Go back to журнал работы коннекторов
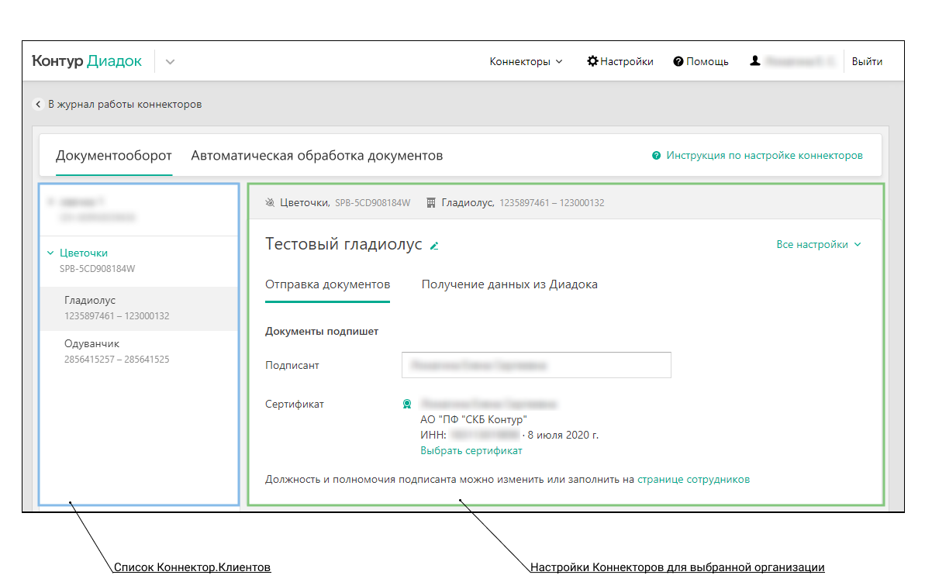 [x=118, y=104]
